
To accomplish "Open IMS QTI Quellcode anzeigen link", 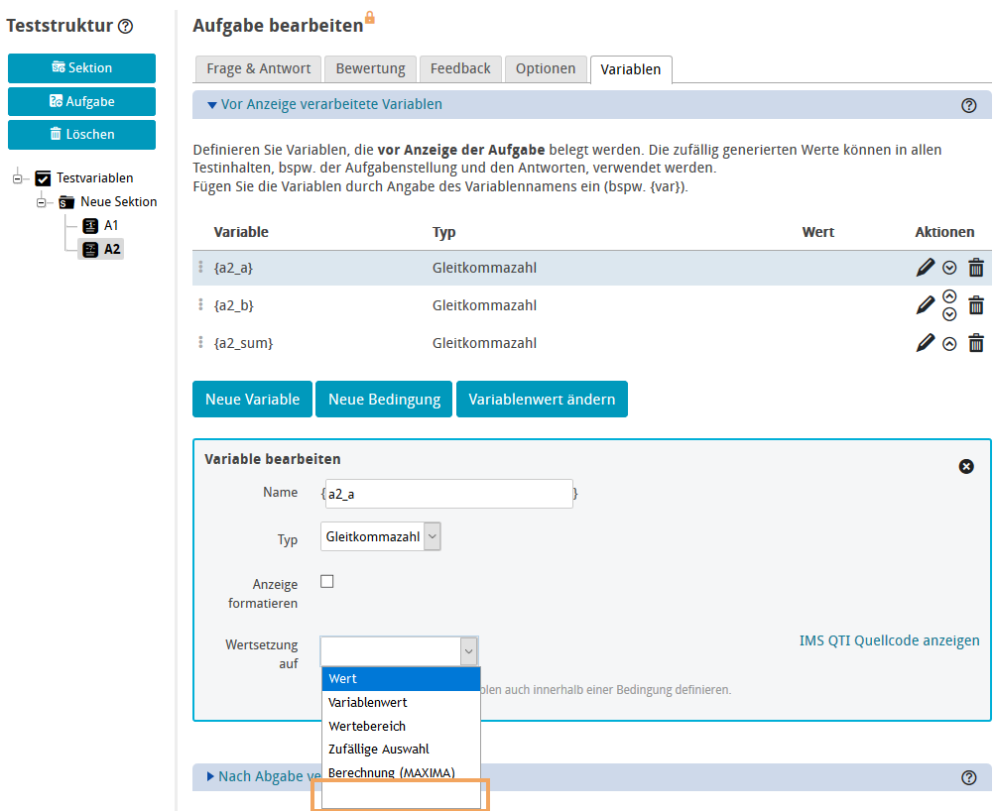I will (x=889, y=640).
